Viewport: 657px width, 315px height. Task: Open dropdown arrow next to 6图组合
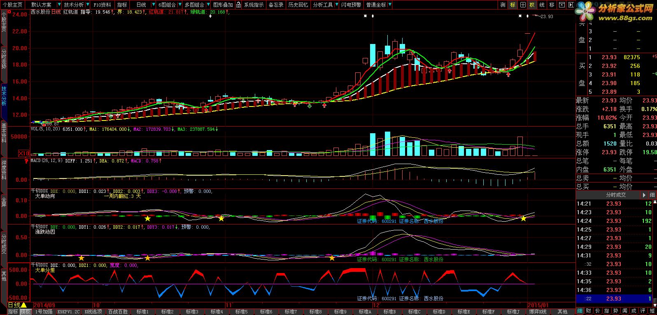[179, 5]
